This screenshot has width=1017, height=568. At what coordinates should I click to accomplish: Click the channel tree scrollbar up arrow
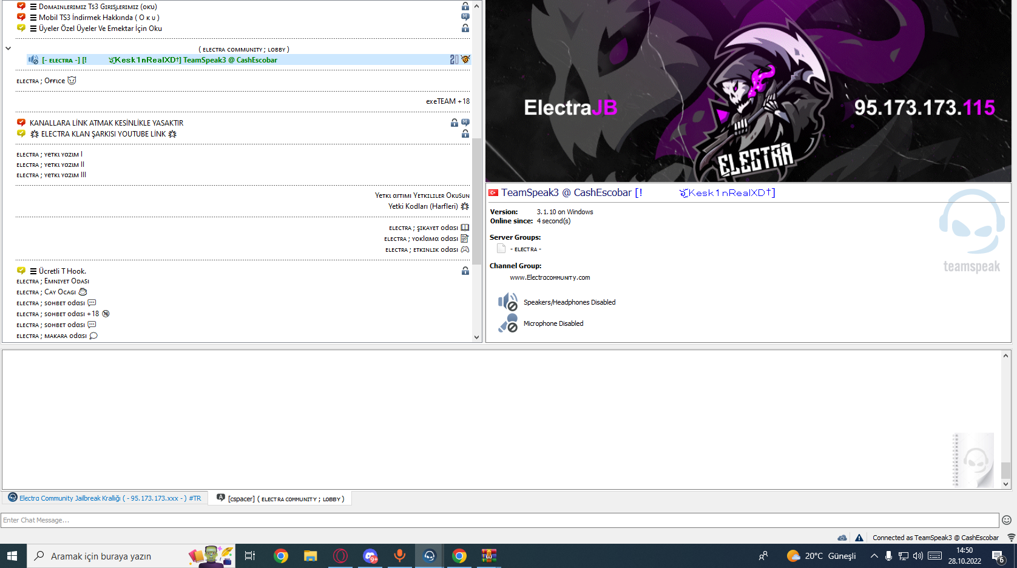[476, 6]
